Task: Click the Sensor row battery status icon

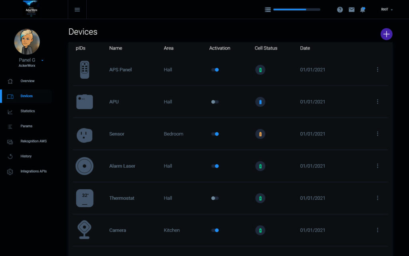Action: pos(260,134)
